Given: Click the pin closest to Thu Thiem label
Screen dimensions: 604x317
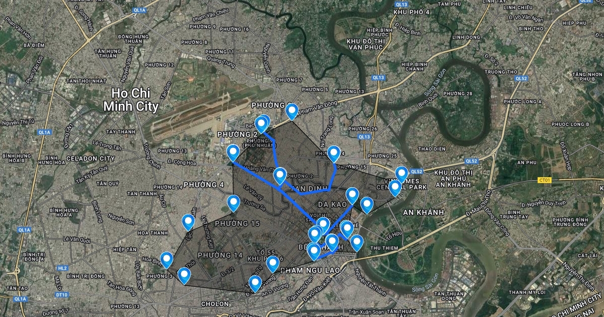Looking at the screenshot, I should 356,243.
